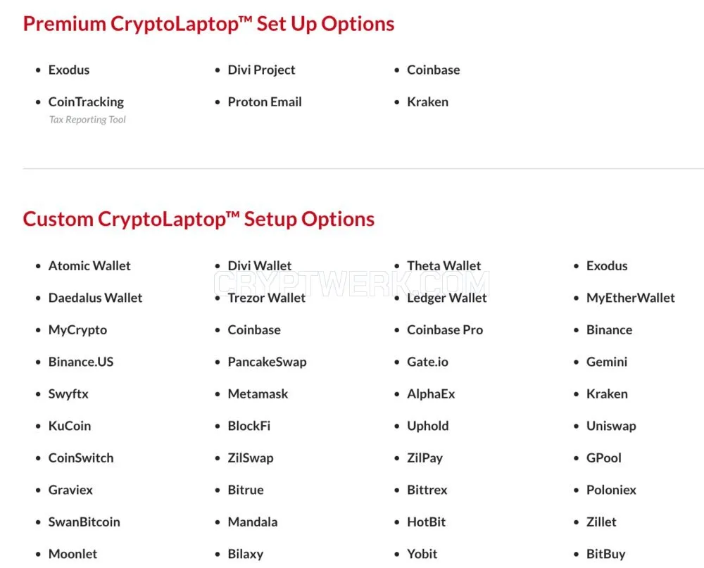Select Coinbase Pro option
This screenshot has height=568, width=704.
tap(445, 330)
